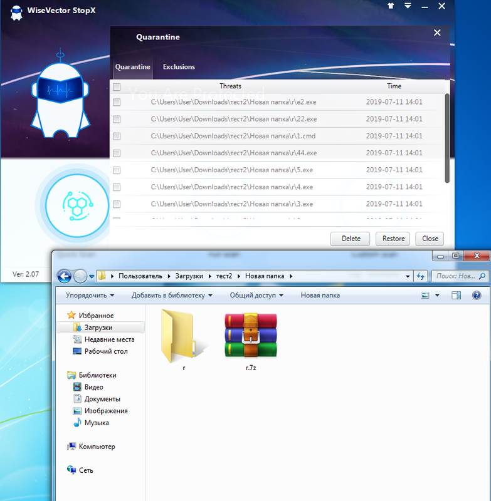Click the Видео library icon
The image size is (491, 501).
coord(77,387)
